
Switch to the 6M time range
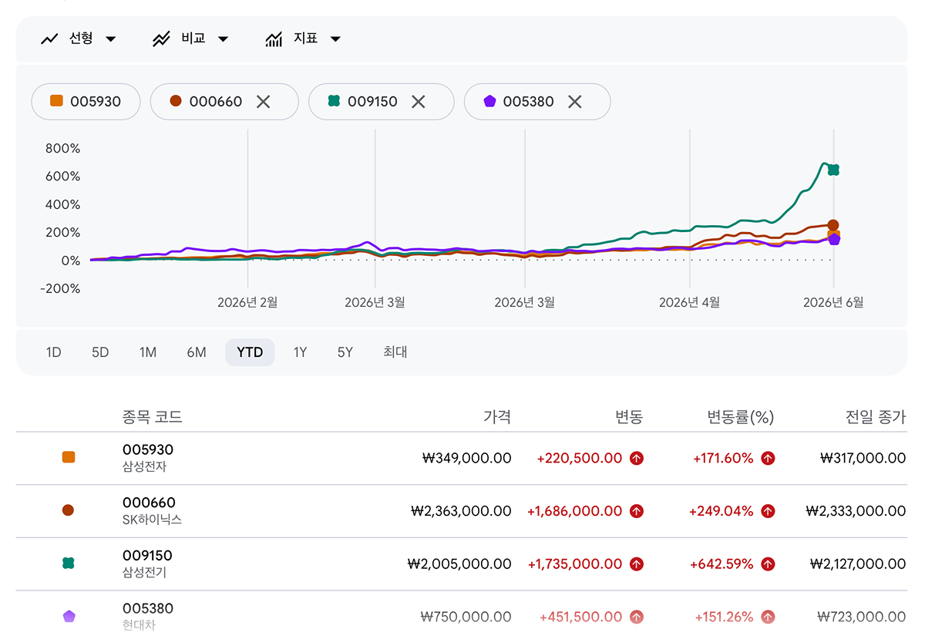[197, 352]
